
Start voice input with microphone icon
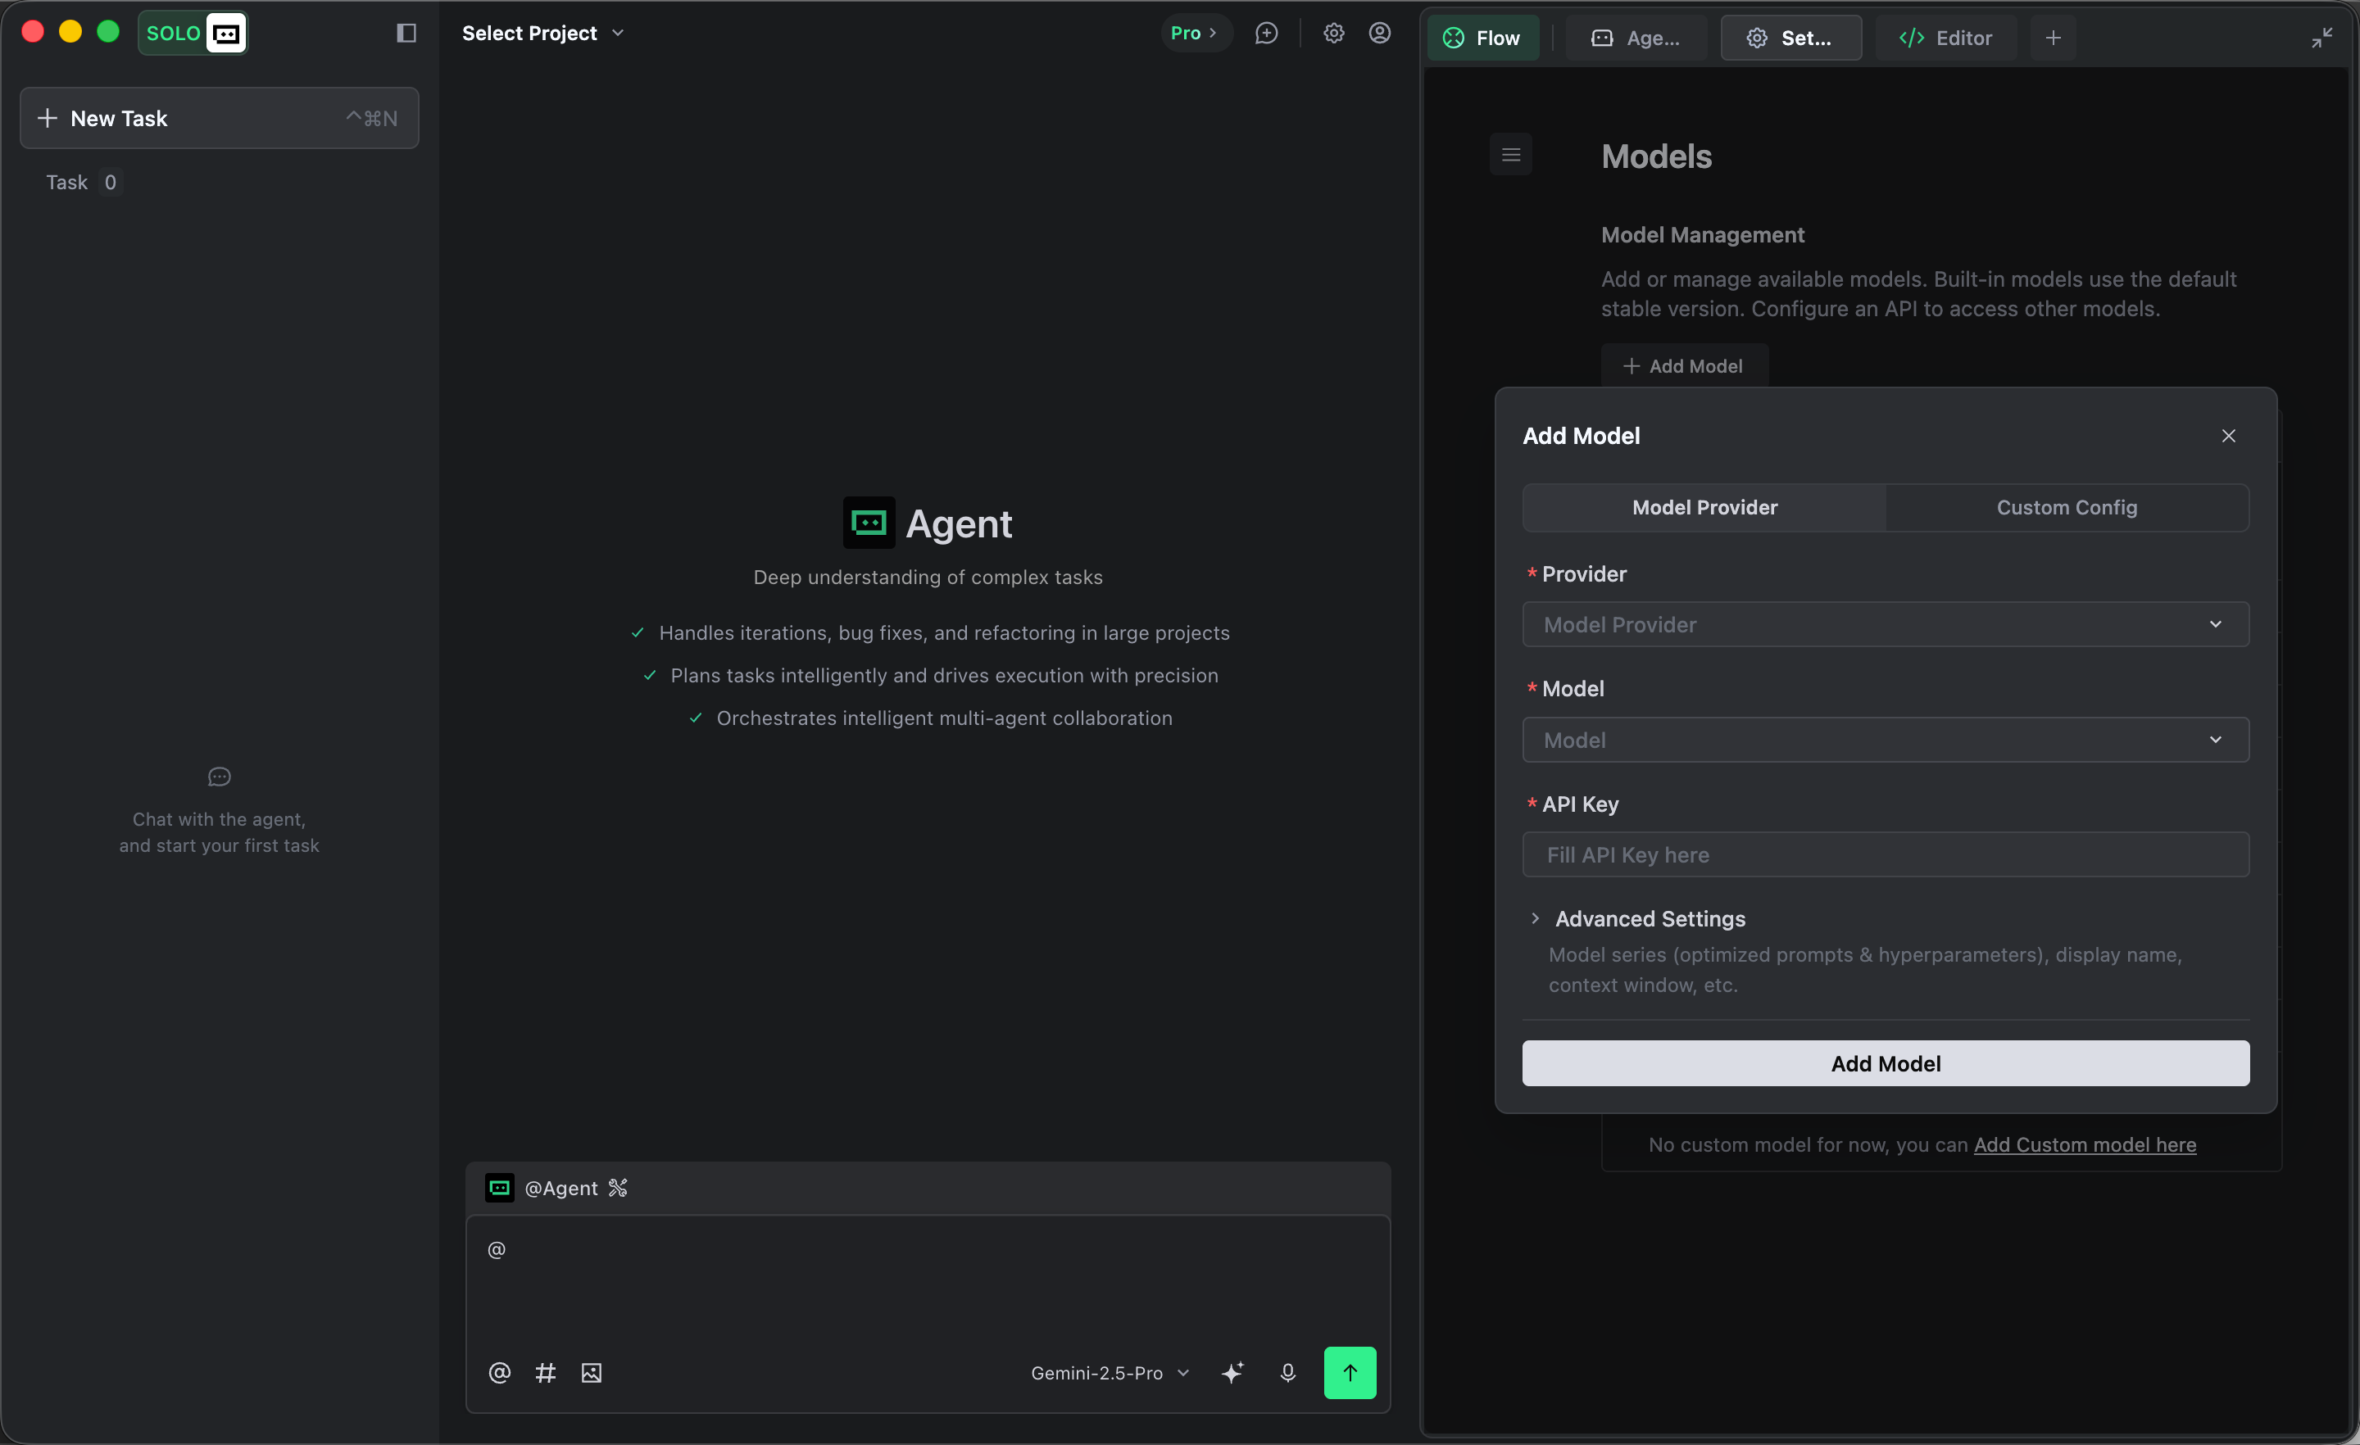tap(1287, 1373)
